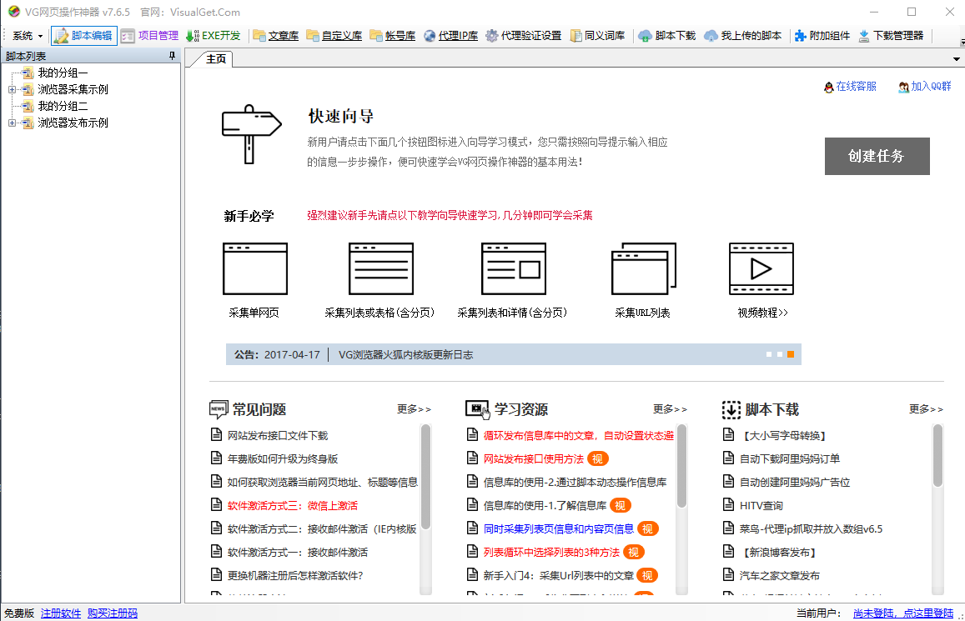Open the VG浏览器火狐内核版更新日志 announcement

pyautogui.click(x=405, y=355)
